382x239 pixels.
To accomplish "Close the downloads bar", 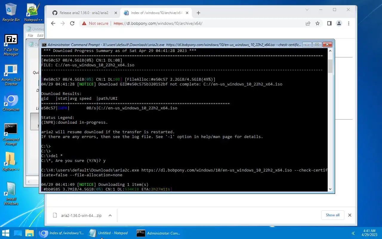I will 350,215.
